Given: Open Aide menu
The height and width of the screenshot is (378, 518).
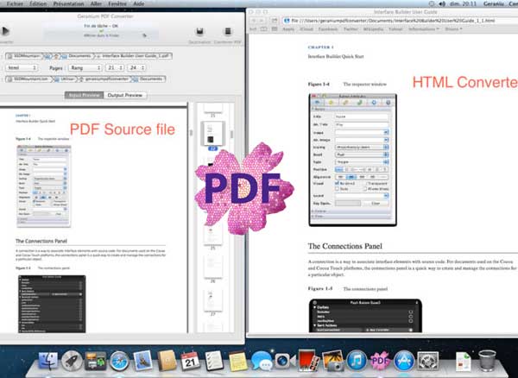Looking at the screenshot, I should (139, 4).
